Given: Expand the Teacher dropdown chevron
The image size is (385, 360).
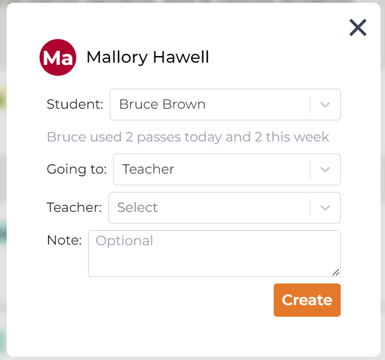Looking at the screenshot, I should click(325, 207).
